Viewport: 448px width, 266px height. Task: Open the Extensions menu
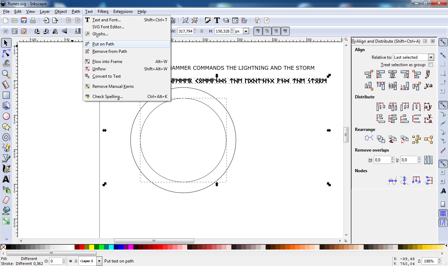tap(123, 12)
